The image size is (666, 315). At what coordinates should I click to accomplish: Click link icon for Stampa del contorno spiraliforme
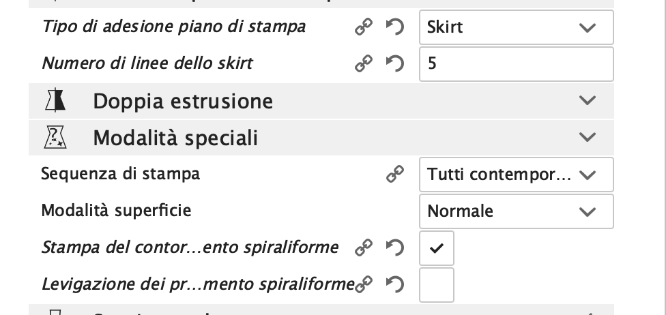[363, 247]
